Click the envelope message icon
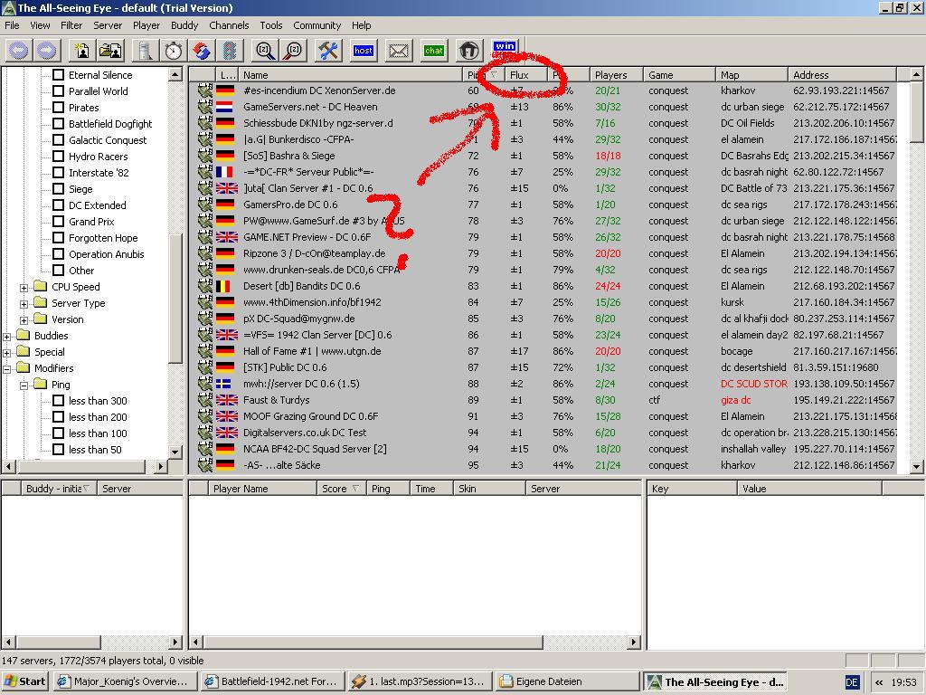Image resolution: width=926 pixels, height=695 pixels. click(x=399, y=51)
